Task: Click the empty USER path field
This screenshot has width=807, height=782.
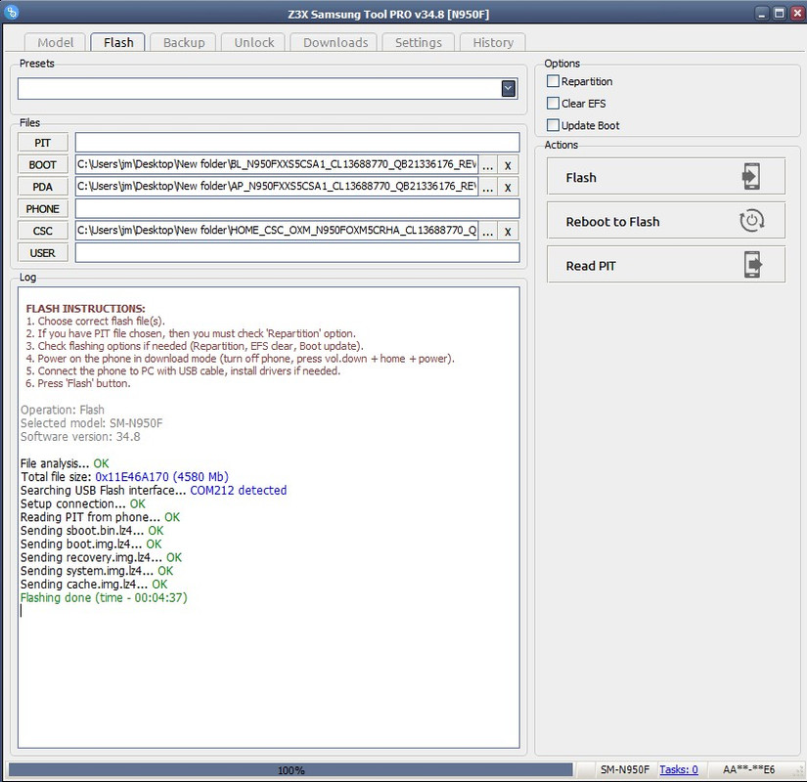Action: tap(297, 252)
